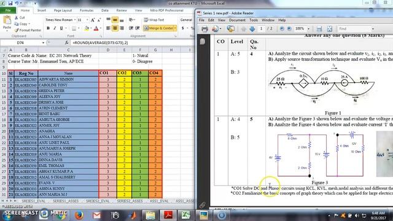
Task: Toggle Center horizontal alignment
Action: point(115,28)
